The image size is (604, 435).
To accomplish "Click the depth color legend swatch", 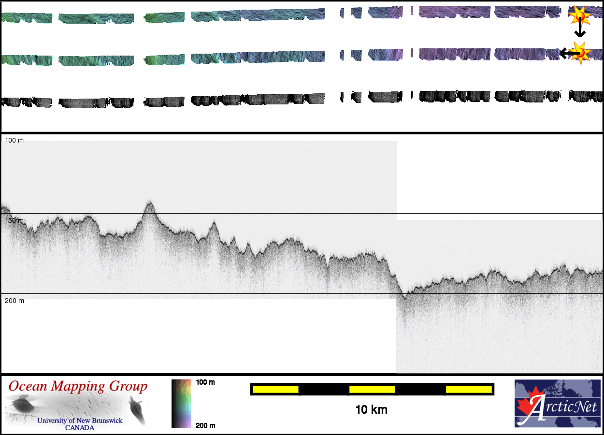I will (181, 404).
